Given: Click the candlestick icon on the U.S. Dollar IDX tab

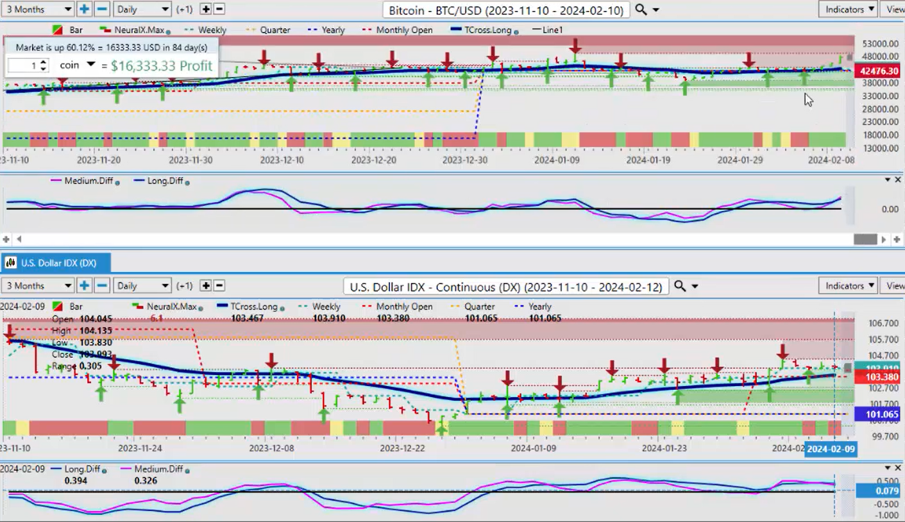Looking at the screenshot, I should click(12, 263).
